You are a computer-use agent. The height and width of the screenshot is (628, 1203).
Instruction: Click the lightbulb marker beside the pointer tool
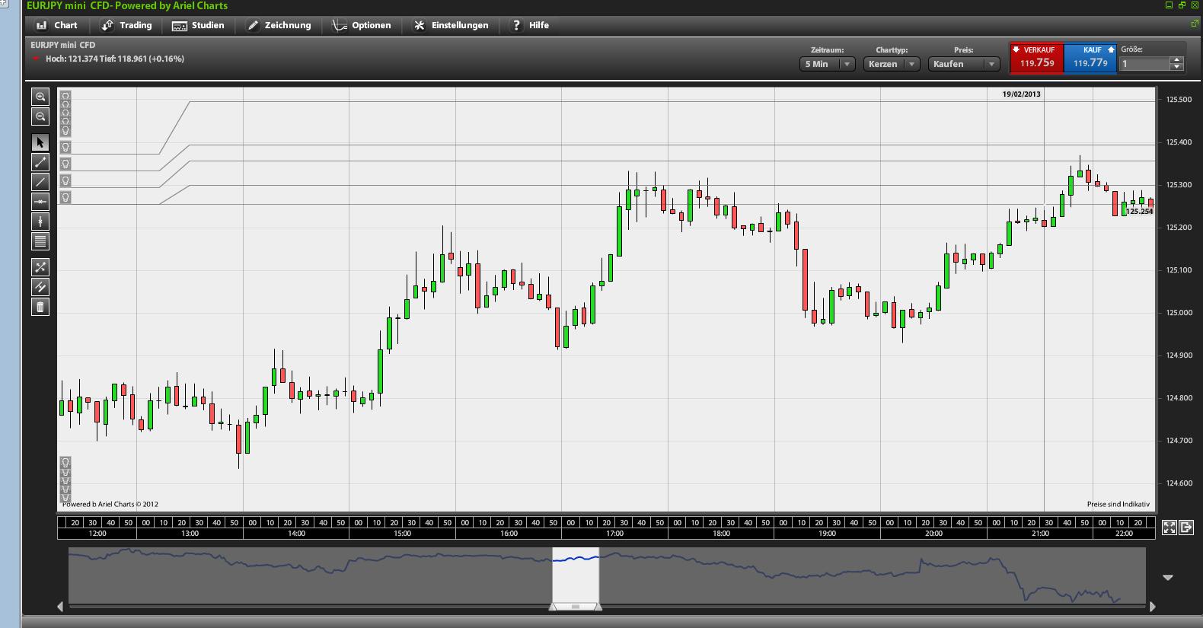65,147
